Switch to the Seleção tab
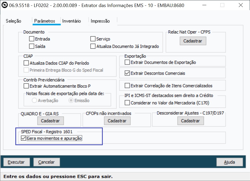 [x=14, y=21]
